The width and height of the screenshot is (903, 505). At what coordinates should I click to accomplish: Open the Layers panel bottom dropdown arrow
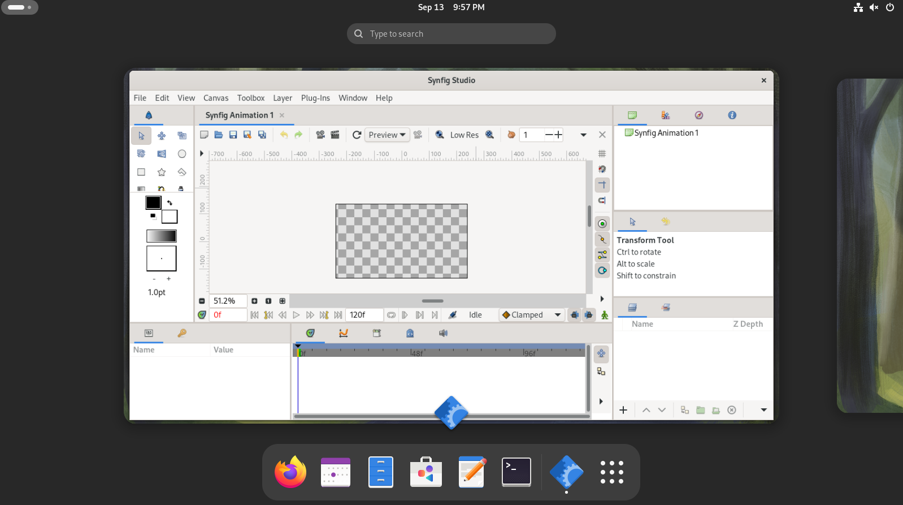pyautogui.click(x=763, y=410)
